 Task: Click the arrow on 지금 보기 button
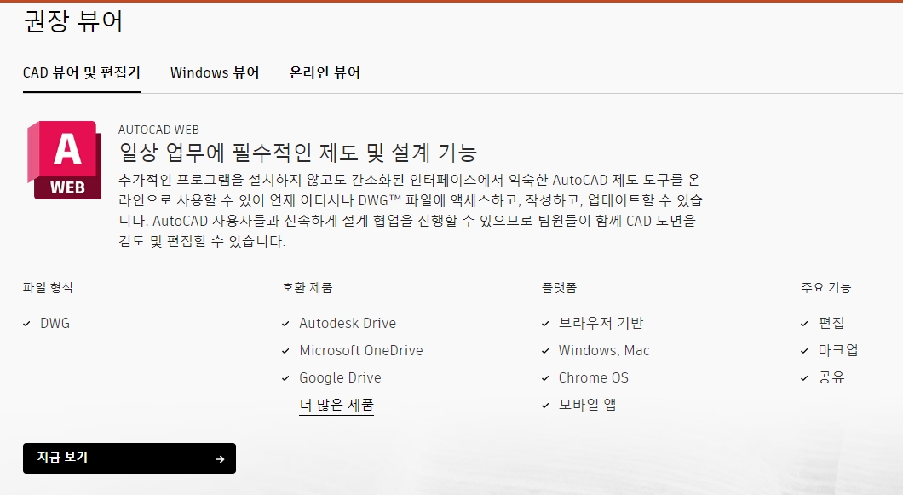(x=220, y=458)
